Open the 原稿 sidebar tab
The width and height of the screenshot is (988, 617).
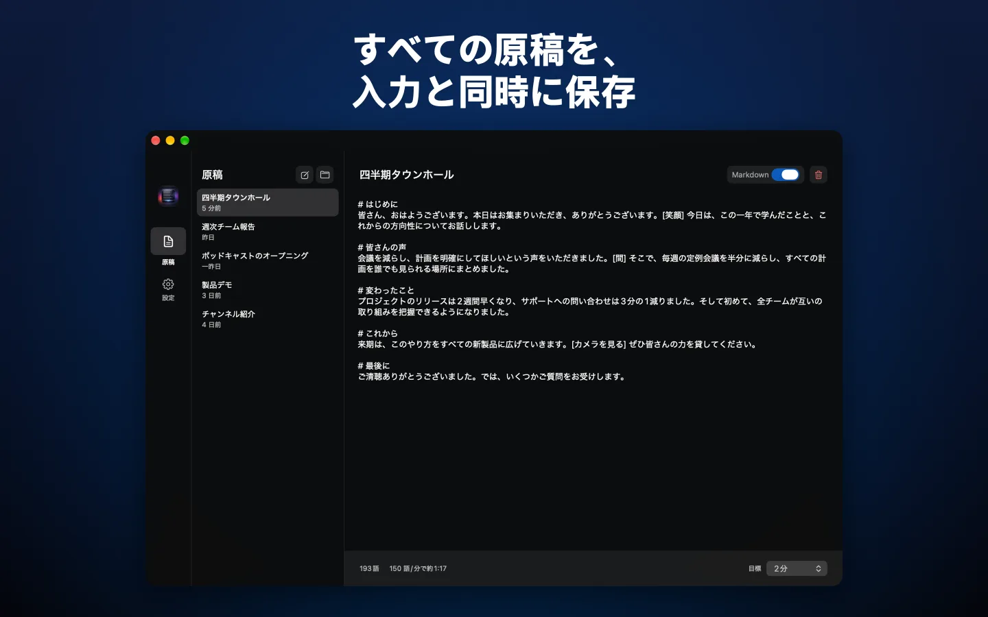point(168,247)
